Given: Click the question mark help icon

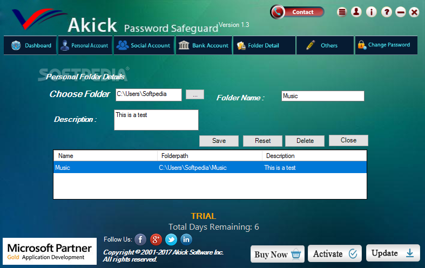Looking at the screenshot, I should point(387,12).
